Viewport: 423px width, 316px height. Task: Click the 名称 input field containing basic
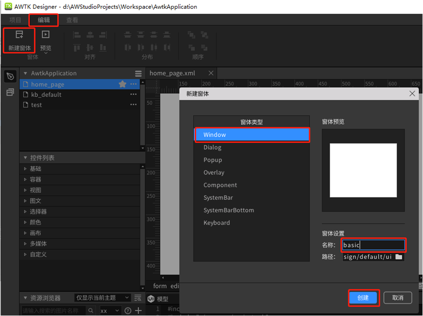pyautogui.click(x=374, y=245)
